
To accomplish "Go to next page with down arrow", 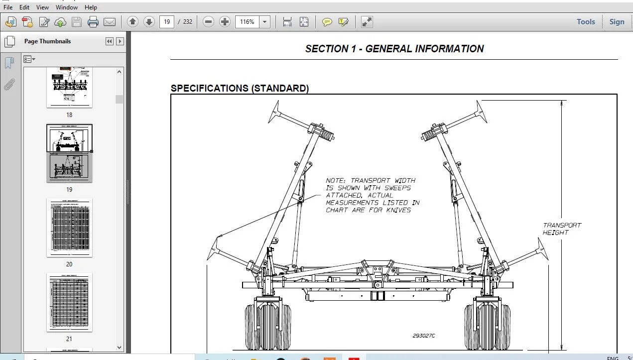I will (x=149, y=22).
